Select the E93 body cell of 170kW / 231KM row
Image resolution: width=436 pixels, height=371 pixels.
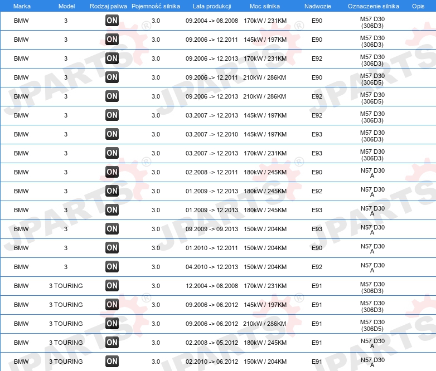tap(317, 153)
